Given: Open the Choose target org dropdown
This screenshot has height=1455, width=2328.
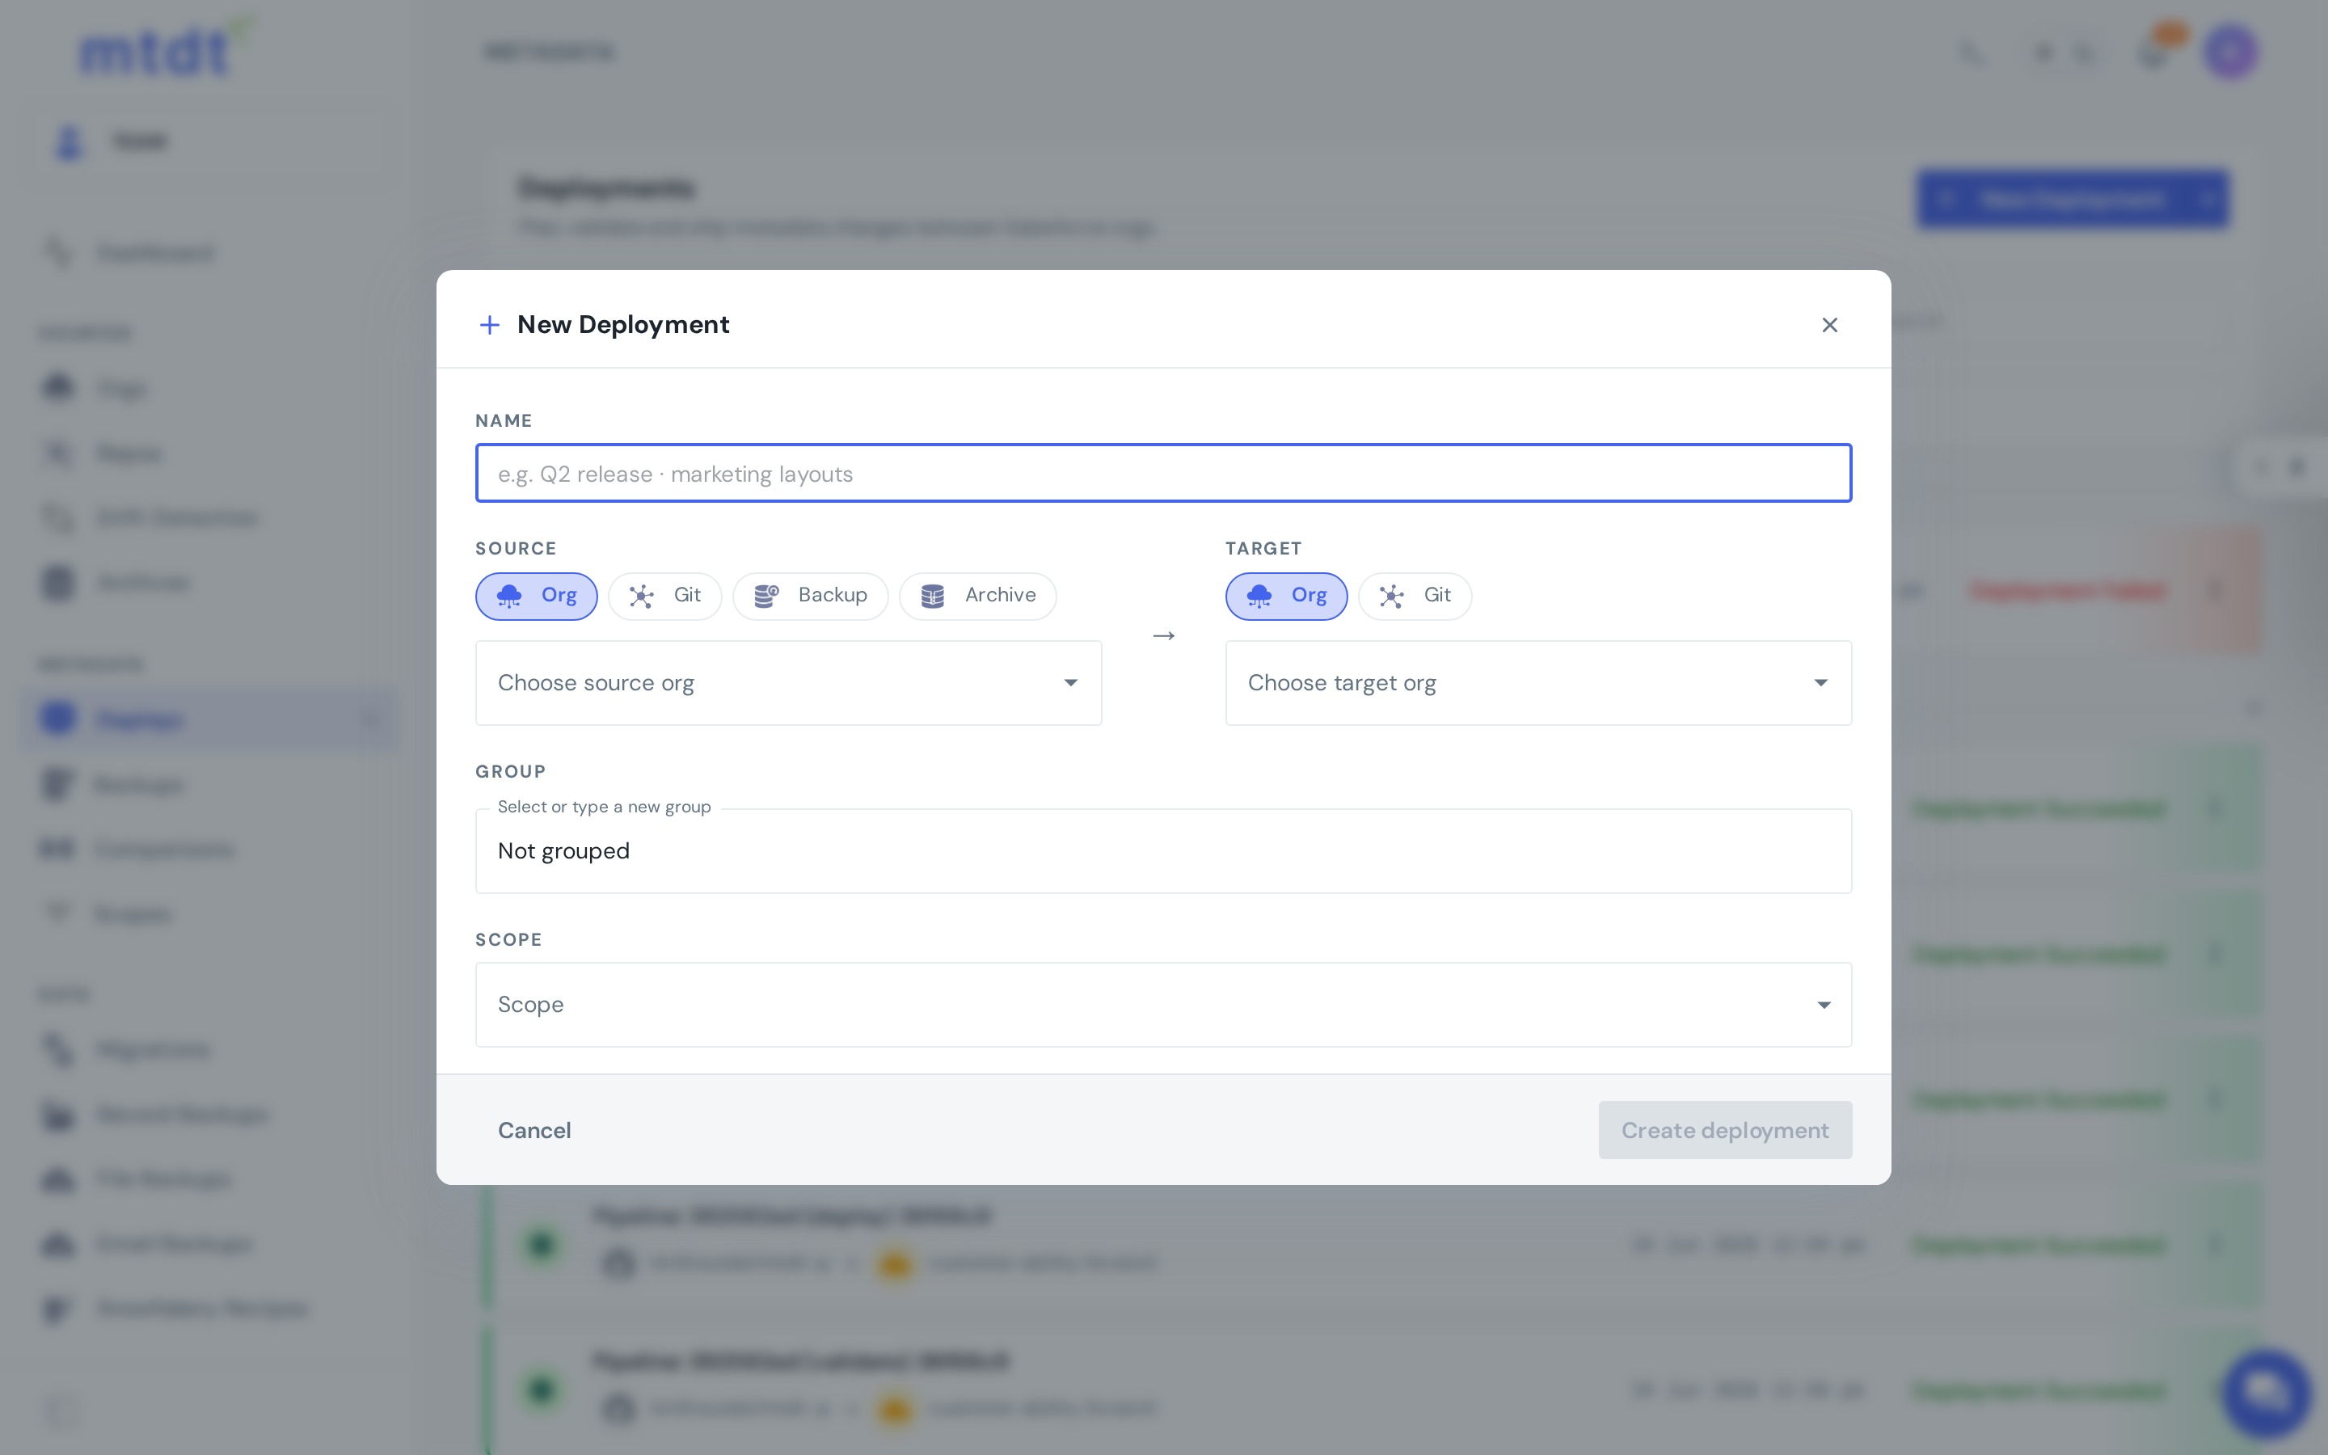Looking at the screenshot, I should pos(1538,682).
